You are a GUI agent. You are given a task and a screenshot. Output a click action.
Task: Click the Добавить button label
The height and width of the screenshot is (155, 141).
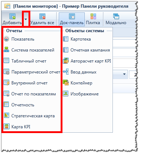click(x=12, y=23)
